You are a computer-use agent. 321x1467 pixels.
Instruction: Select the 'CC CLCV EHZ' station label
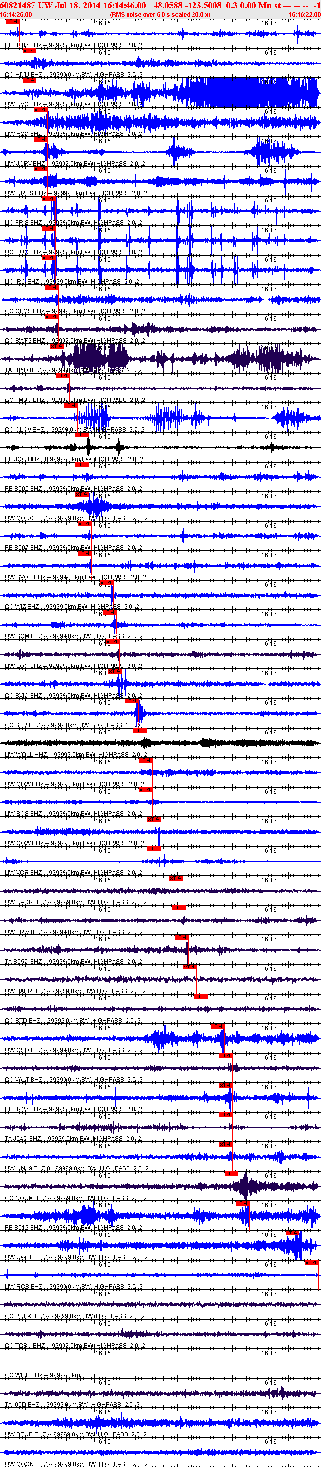click(25, 430)
